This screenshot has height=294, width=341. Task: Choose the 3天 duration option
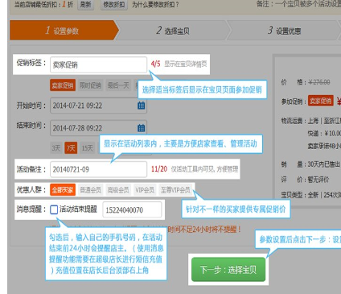(56, 148)
